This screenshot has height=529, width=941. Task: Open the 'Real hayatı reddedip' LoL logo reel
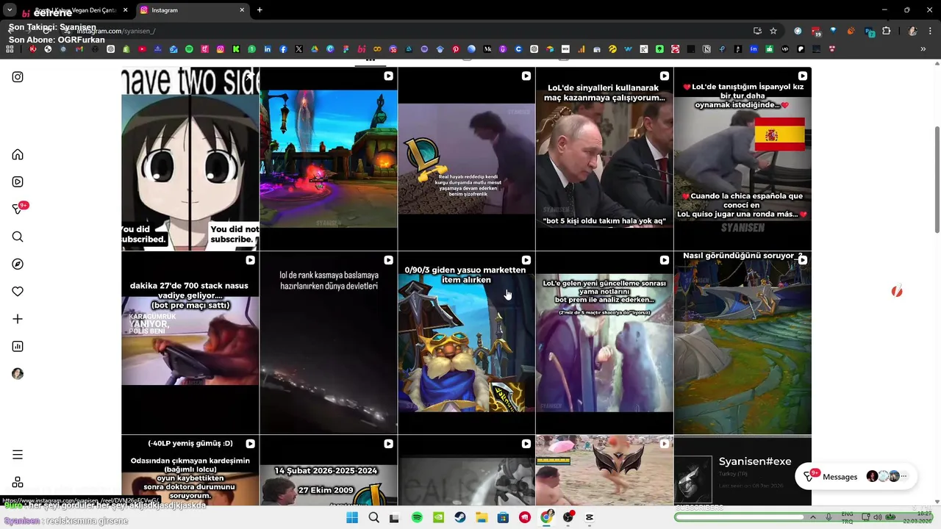(466, 159)
